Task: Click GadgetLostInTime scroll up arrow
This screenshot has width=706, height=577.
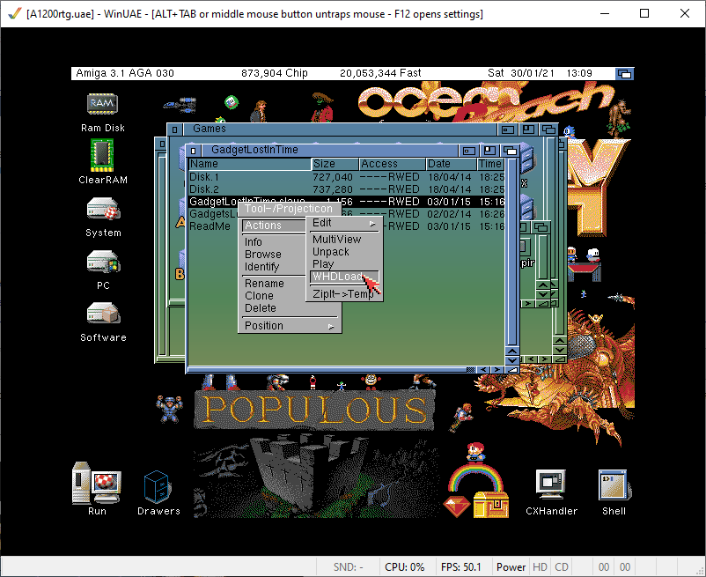Action: (512, 351)
